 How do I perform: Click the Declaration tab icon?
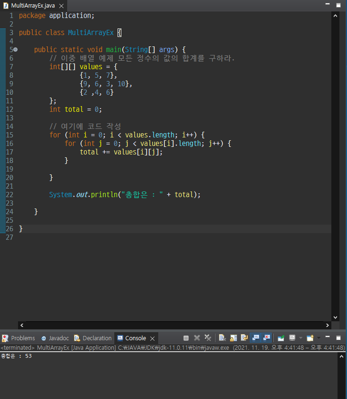point(77,338)
